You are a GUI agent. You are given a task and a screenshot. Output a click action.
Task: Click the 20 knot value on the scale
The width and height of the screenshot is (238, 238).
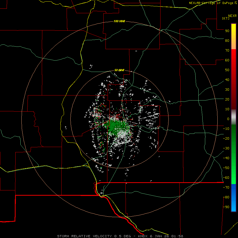227,99
